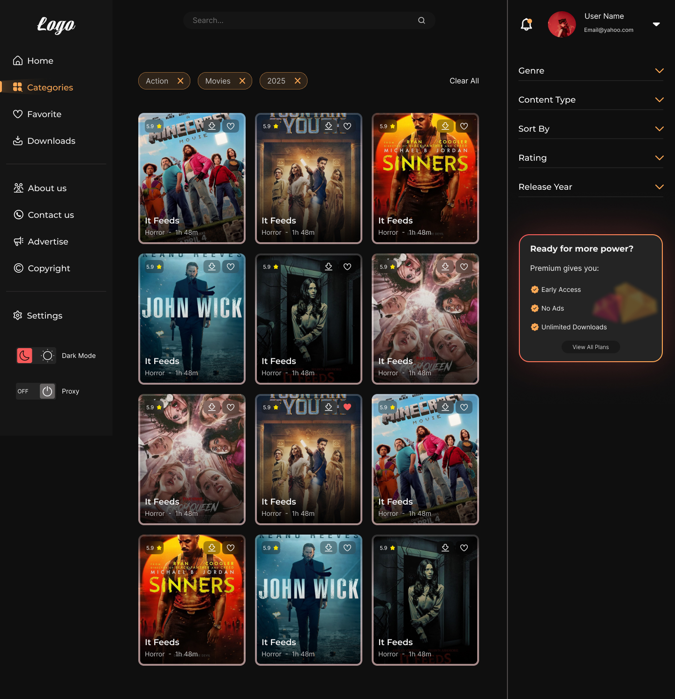The width and height of the screenshot is (675, 699).
Task: Download the second-row John Wick movie
Action: pos(212,267)
